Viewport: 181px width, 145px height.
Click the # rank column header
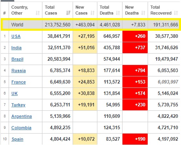(5, 13)
